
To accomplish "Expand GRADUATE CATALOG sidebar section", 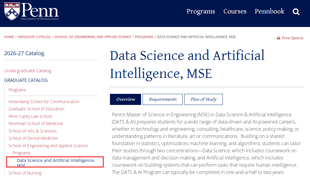I will tap(26, 80).
